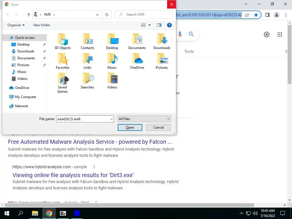Open Google quick settings gear

click(x=267, y=35)
